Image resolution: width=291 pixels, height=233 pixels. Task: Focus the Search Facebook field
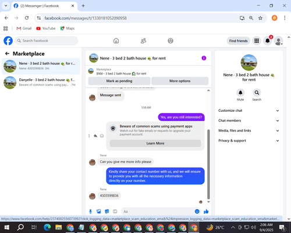coord(47,41)
